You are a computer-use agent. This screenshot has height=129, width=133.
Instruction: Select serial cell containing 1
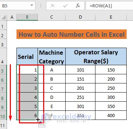point(27,70)
